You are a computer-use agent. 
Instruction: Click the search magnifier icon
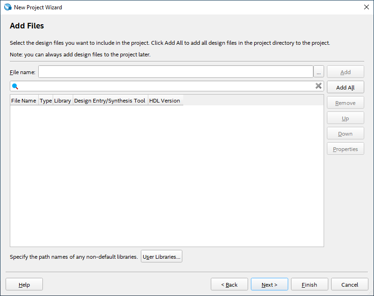point(15,86)
